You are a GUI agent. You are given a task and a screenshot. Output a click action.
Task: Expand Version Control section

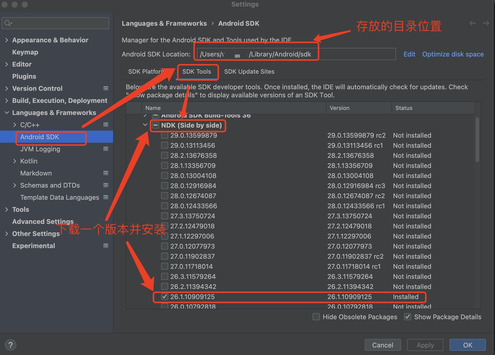click(7, 88)
